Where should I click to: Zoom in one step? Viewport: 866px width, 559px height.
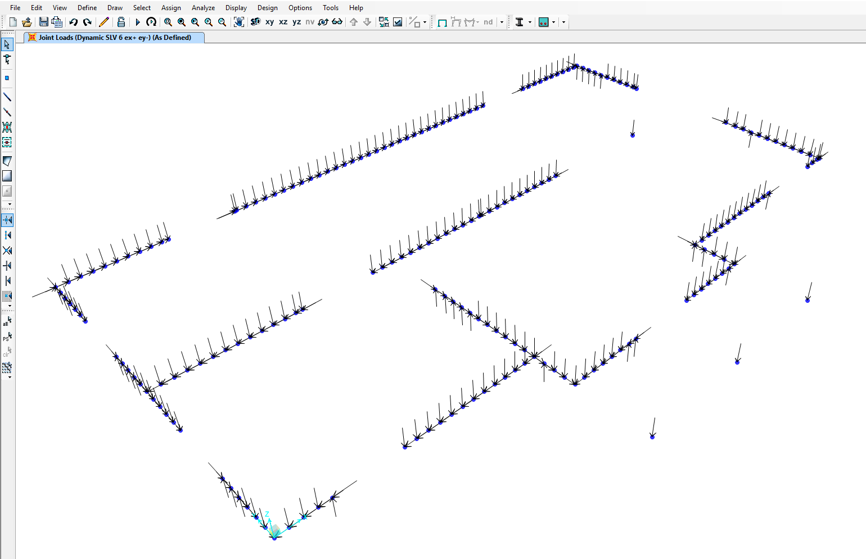209,22
